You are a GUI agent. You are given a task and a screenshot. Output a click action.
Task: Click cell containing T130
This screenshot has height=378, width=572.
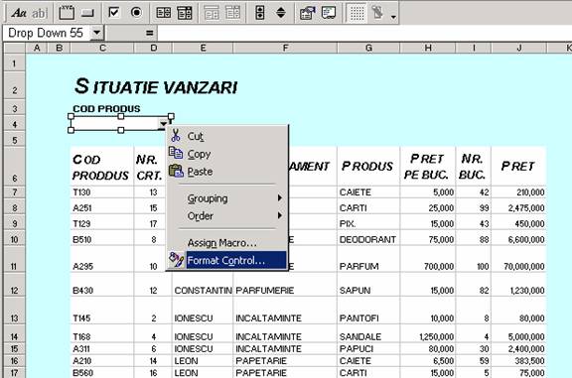(102, 192)
